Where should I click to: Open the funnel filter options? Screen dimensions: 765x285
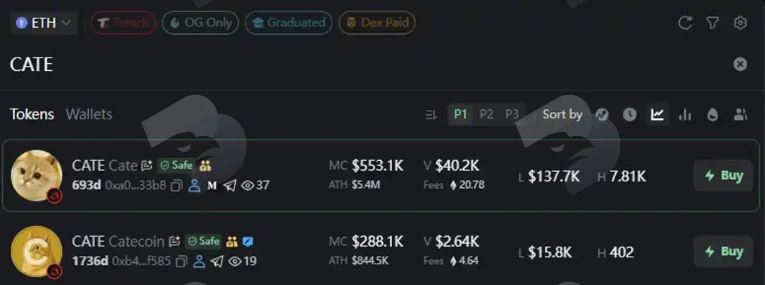(x=713, y=23)
